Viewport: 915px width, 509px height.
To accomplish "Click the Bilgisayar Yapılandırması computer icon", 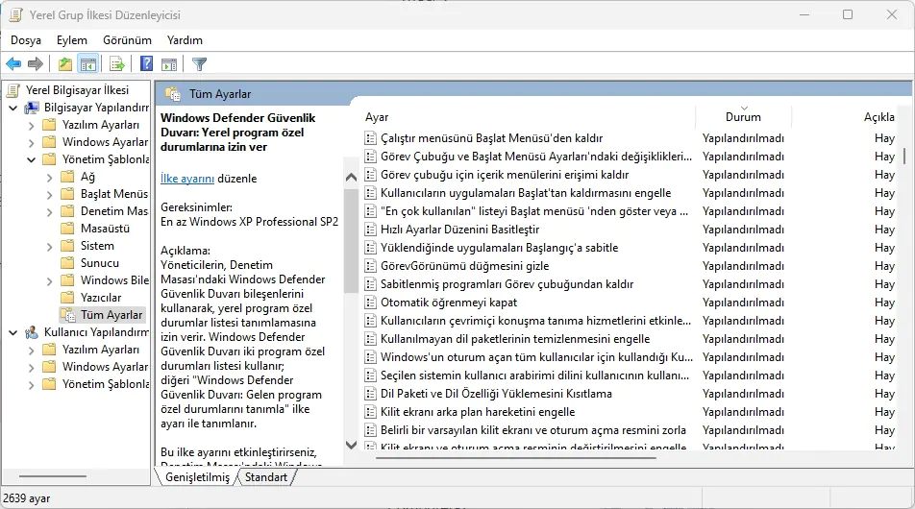I will coord(32,108).
